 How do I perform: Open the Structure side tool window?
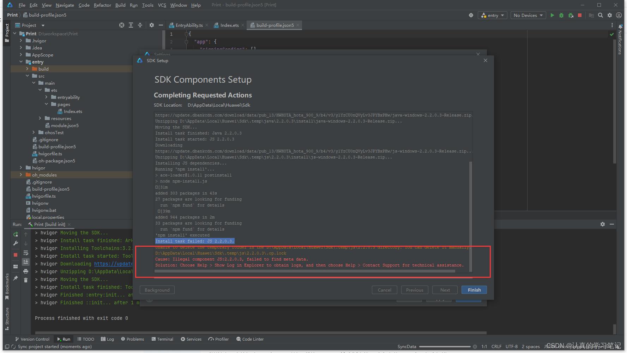tap(7, 319)
